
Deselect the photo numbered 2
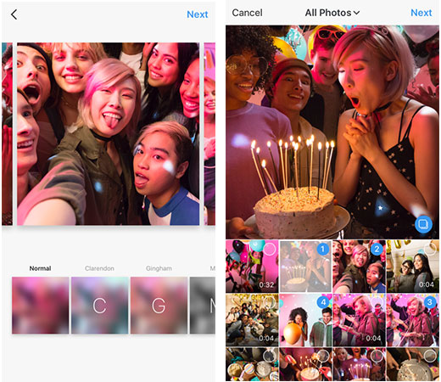[377, 250]
